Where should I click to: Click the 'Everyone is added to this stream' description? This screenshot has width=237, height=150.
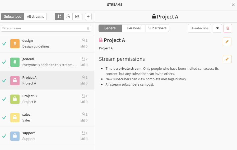coord(49,65)
